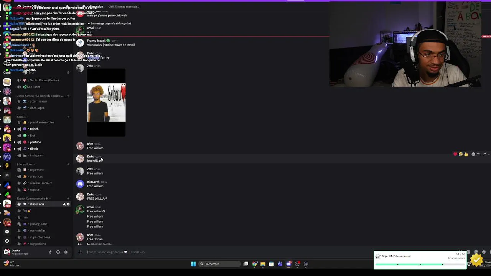Viewport: 491px width, 276px height.
Task: Deafen audio with the headphones icon
Action: [x=58, y=252]
